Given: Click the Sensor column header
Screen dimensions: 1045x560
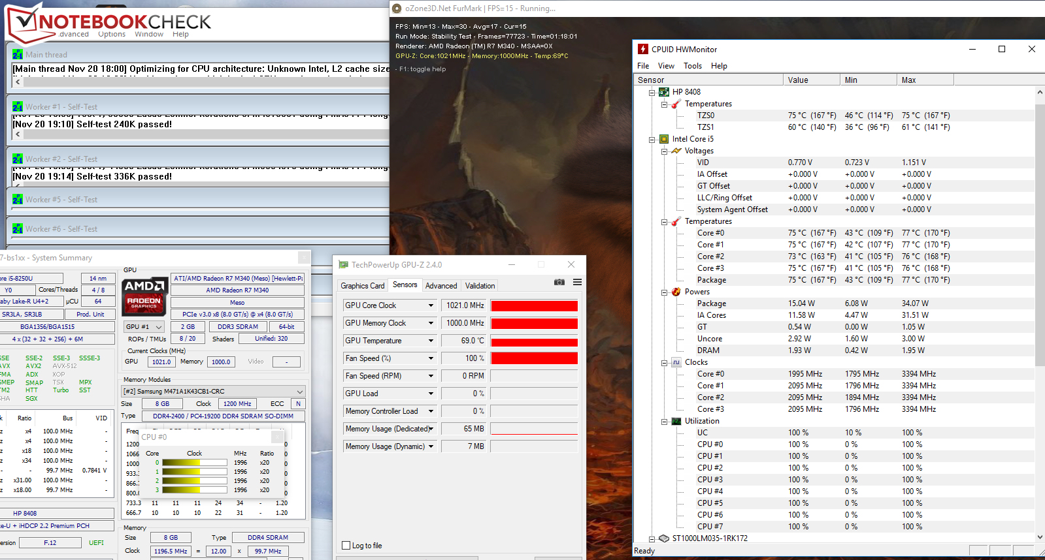Looking at the screenshot, I should (x=708, y=80).
